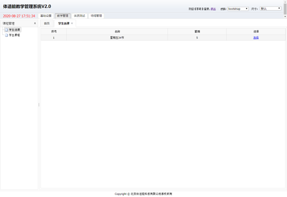
Task: Click the 名称 column header
Action: [x=117, y=32]
